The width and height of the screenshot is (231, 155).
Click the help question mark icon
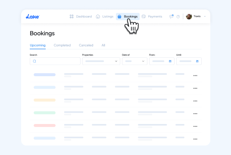point(178,17)
